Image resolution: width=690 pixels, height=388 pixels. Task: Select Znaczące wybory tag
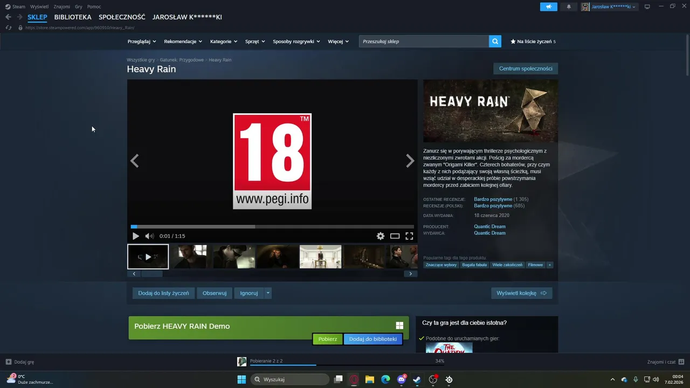pyautogui.click(x=441, y=265)
